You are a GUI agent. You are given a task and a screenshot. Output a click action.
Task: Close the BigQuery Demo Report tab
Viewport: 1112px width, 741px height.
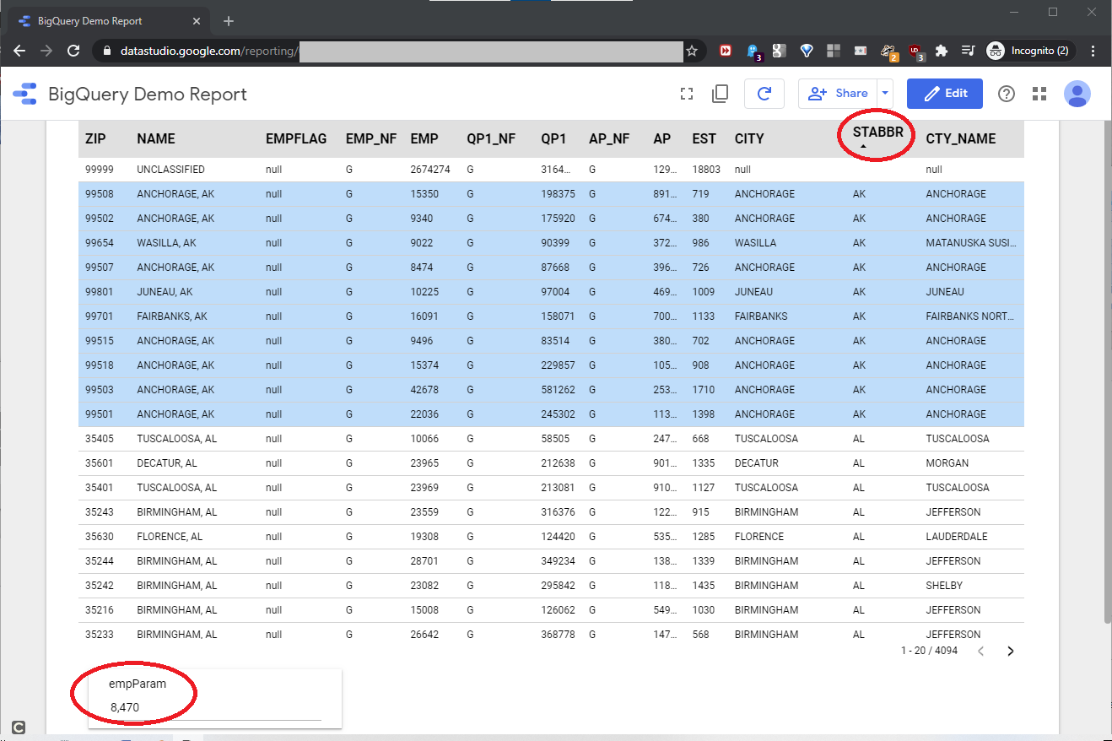click(x=197, y=21)
